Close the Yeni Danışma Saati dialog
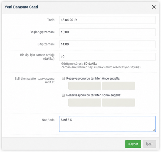The image size is (161, 152). 154,7
